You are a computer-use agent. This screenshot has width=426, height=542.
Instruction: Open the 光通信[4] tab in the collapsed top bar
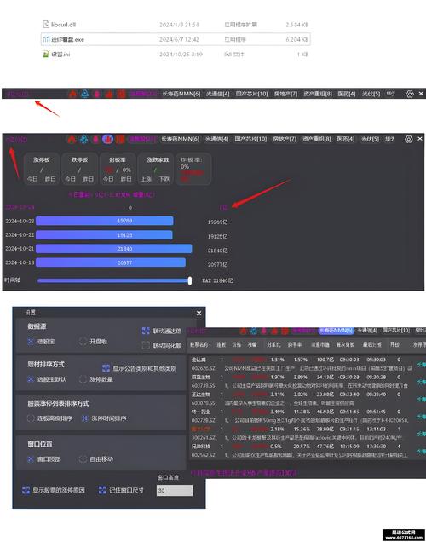coord(218,94)
